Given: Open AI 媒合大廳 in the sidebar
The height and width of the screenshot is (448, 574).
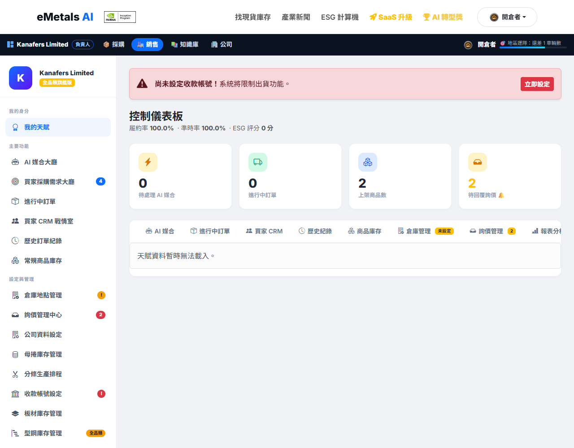Looking at the screenshot, I should pyautogui.click(x=58, y=162).
